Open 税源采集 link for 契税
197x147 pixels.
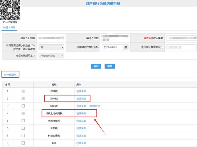[x=81, y=143]
